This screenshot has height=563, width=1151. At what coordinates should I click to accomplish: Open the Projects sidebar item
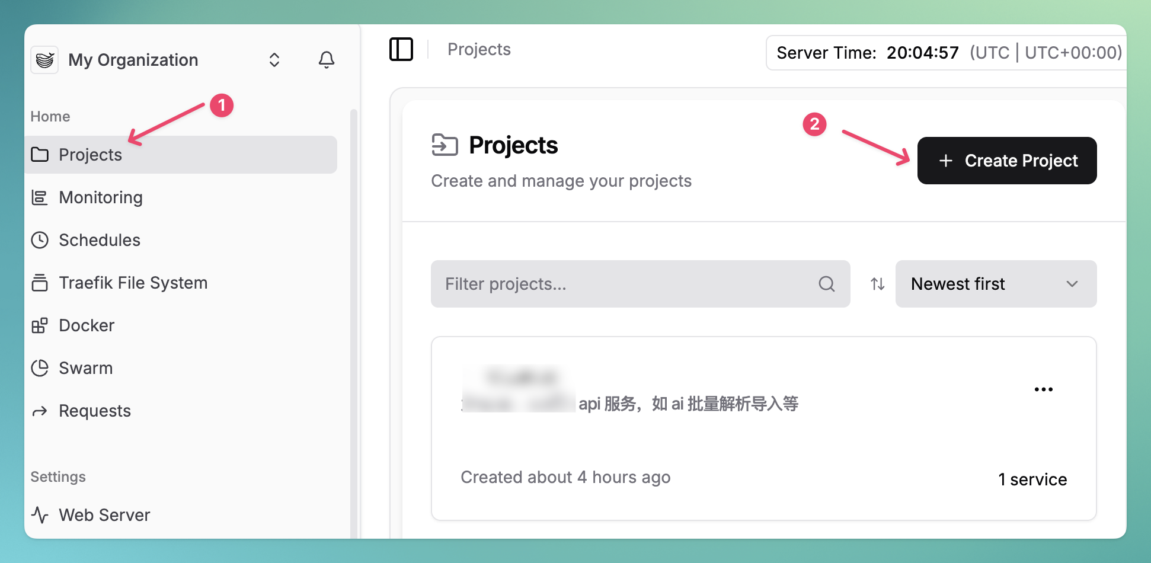[90, 155]
